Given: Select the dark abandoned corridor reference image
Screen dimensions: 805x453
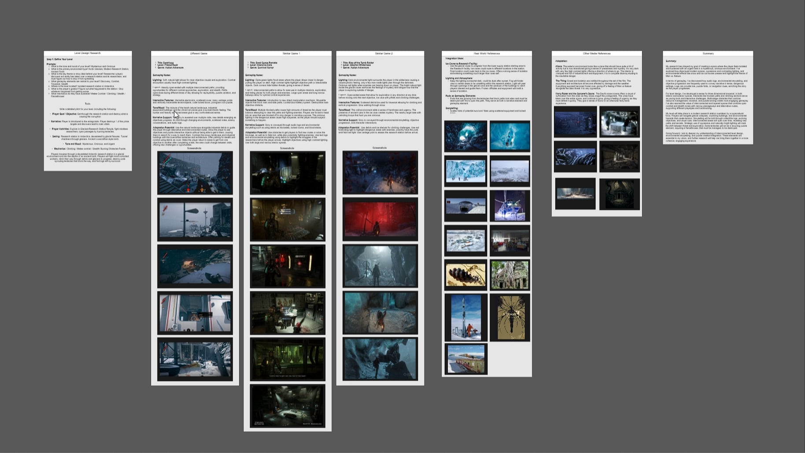Looking at the screenshot, I should click(x=619, y=156).
